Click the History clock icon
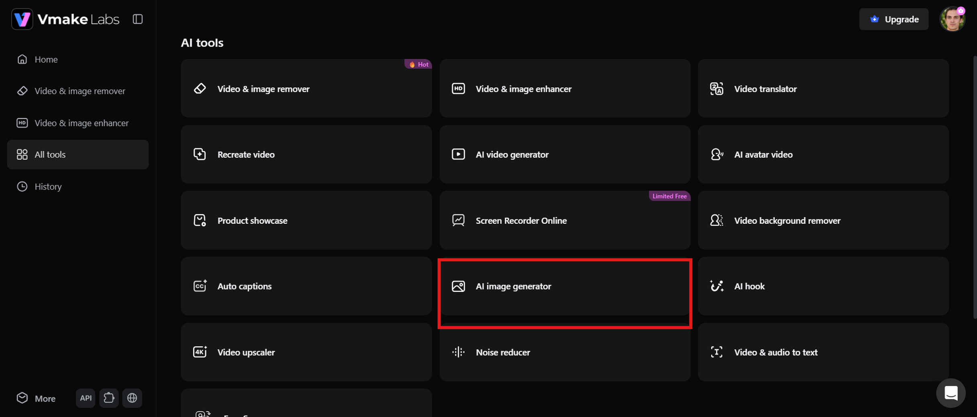977x417 pixels. point(22,186)
